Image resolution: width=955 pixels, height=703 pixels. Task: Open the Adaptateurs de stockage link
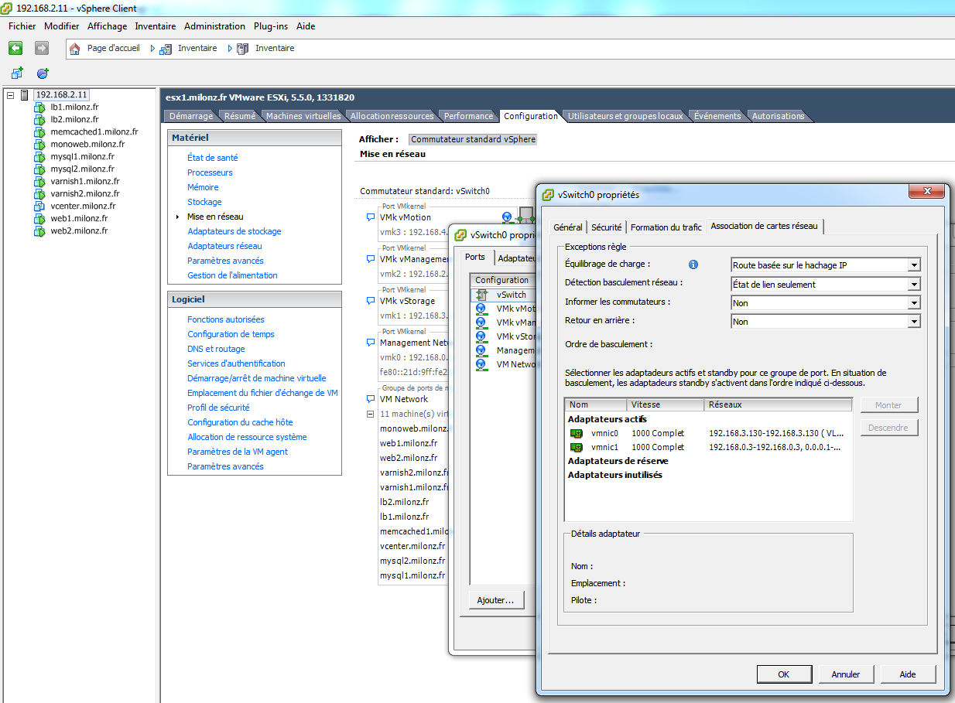(x=234, y=231)
